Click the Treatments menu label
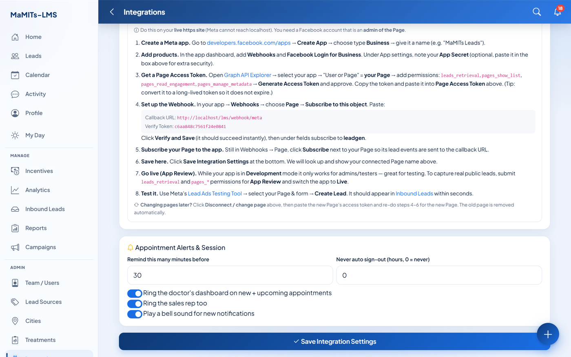The height and width of the screenshot is (357, 571). coord(40,340)
